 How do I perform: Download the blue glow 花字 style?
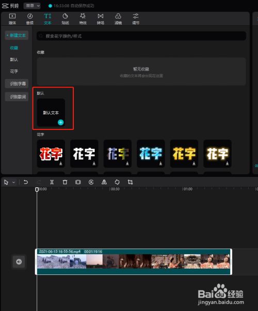coord(161,163)
